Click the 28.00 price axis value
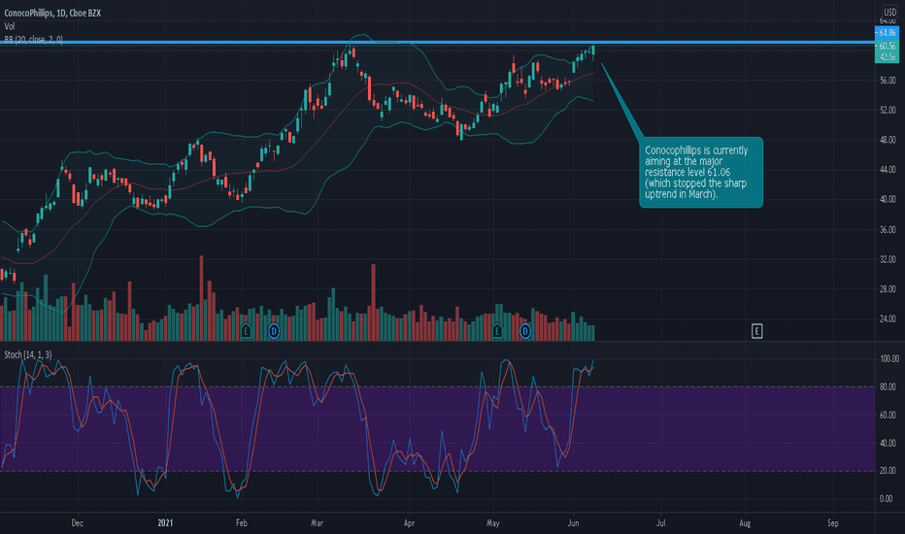Viewport: 905px width, 534px height. coord(888,289)
